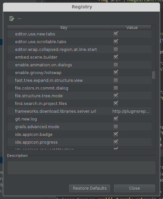This screenshot has width=163, height=199.
Task: Enable enable.animation.on.dialogs checkbox
Action: click(x=116, y=65)
